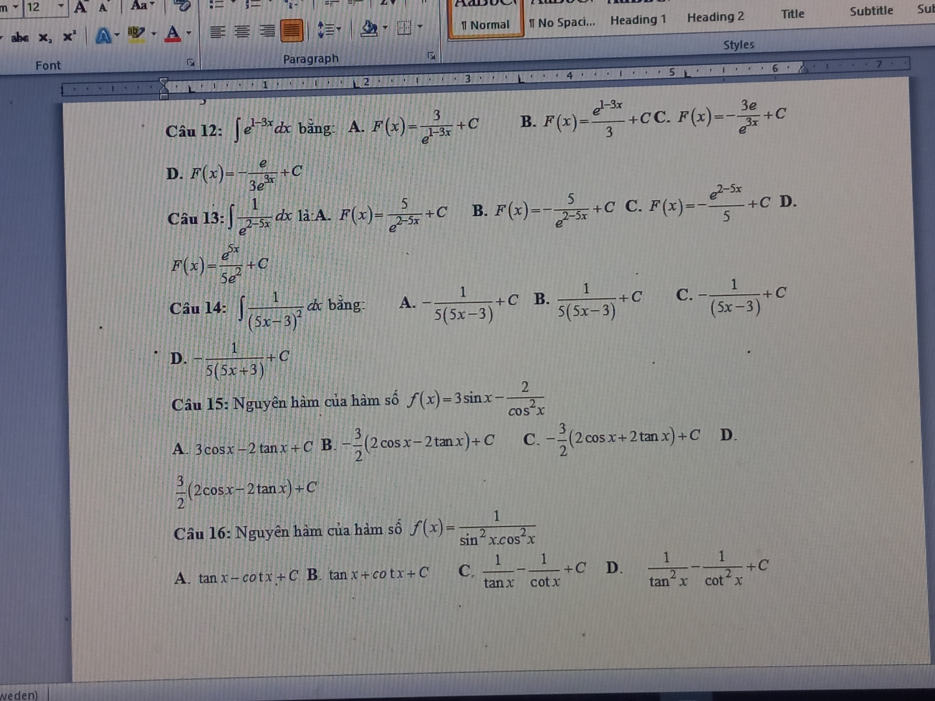The image size is (935, 701).
Task: Open the line spacing options
Action: tap(328, 29)
